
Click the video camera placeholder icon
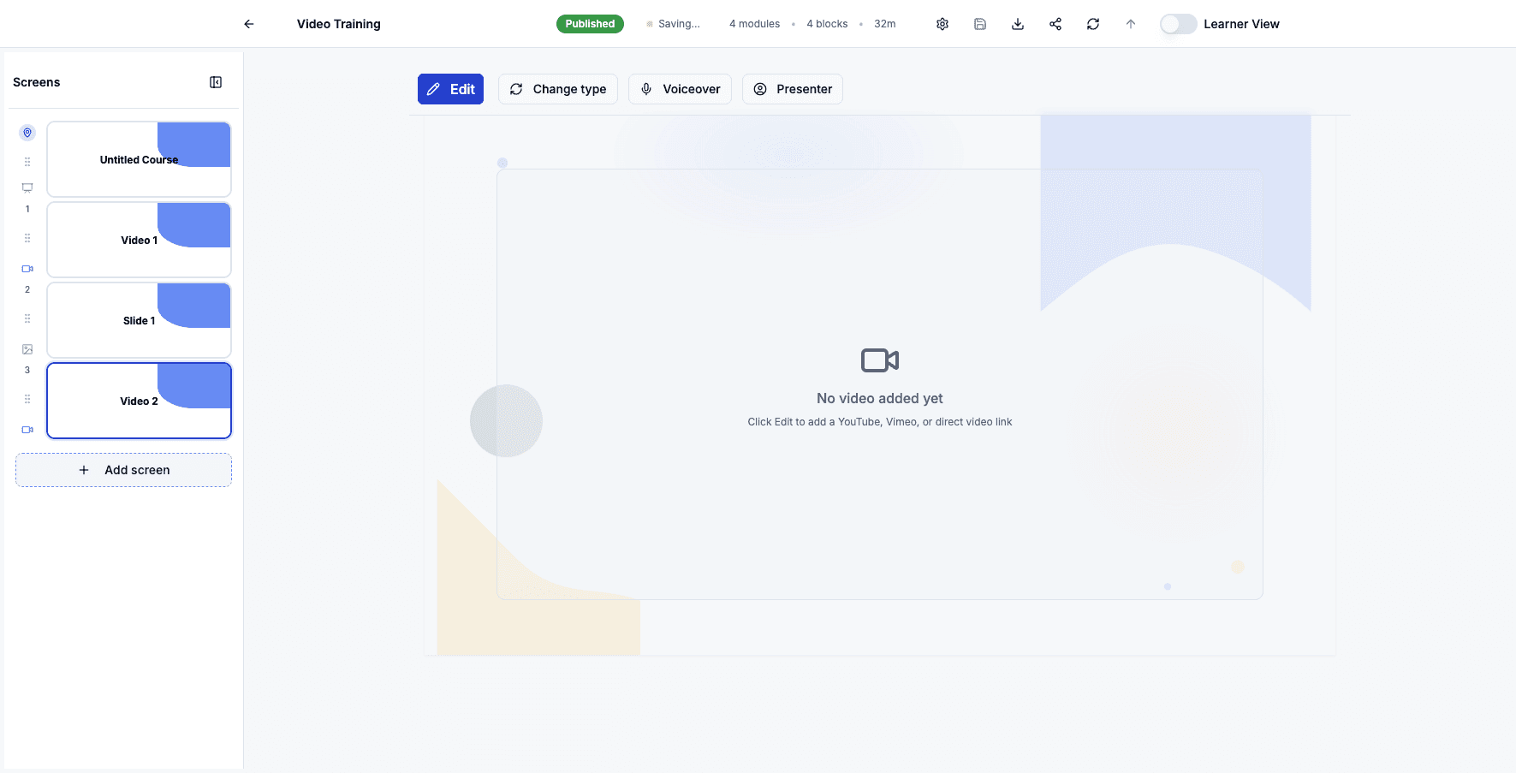tap(880, 360)
